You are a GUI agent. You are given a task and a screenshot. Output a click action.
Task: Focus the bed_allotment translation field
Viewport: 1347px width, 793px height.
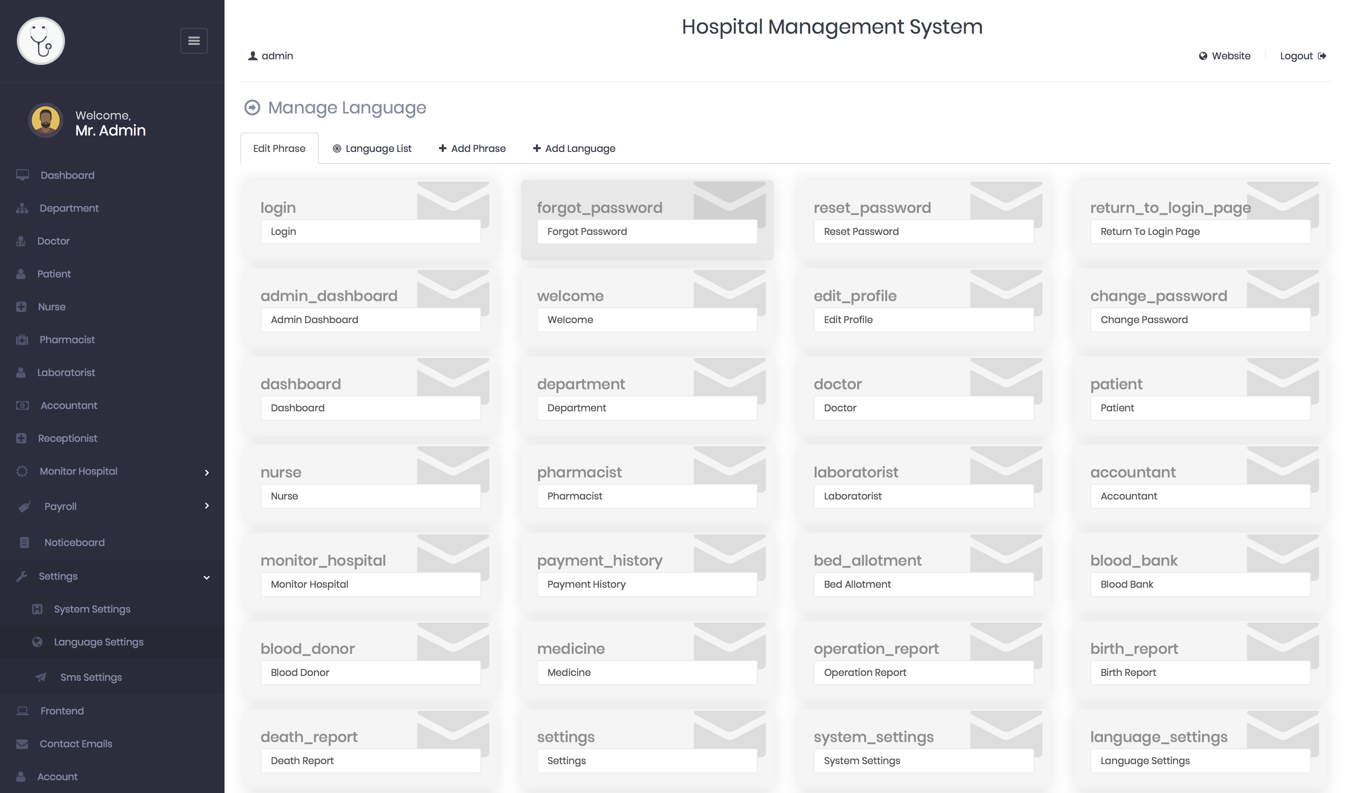tap(924, 584)
